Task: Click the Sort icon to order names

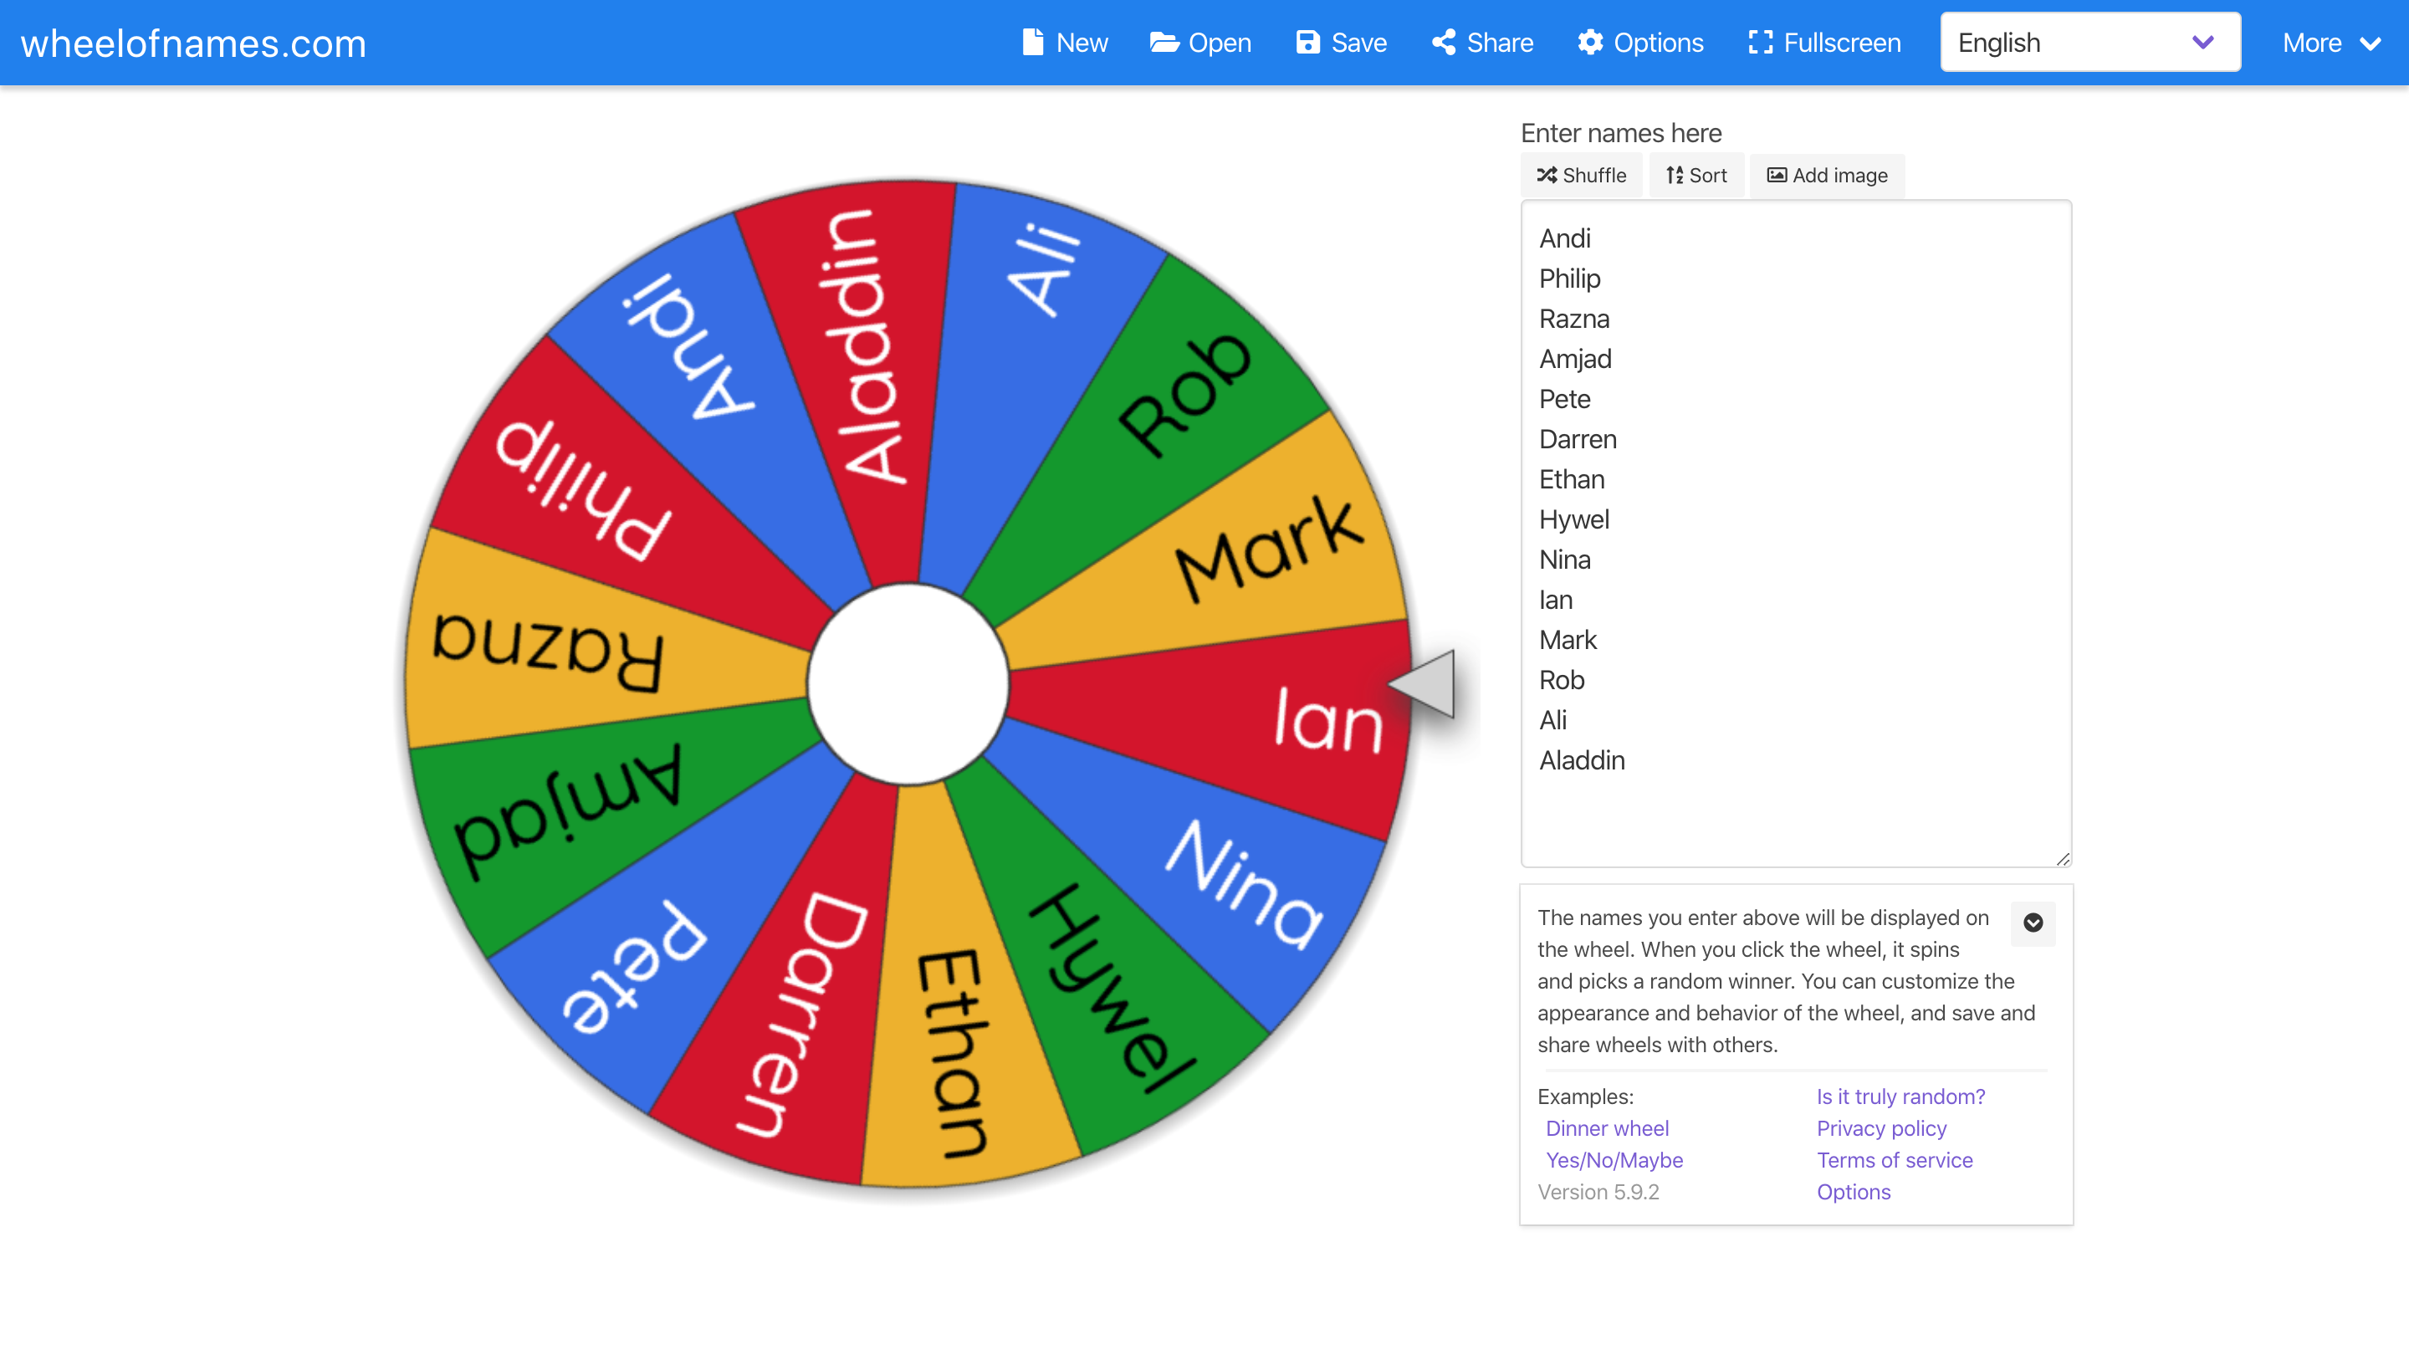Action: point(1694,176)
